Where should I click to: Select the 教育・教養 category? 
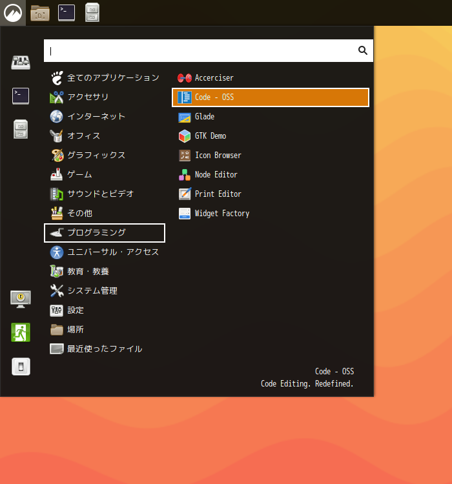(105, 272)
